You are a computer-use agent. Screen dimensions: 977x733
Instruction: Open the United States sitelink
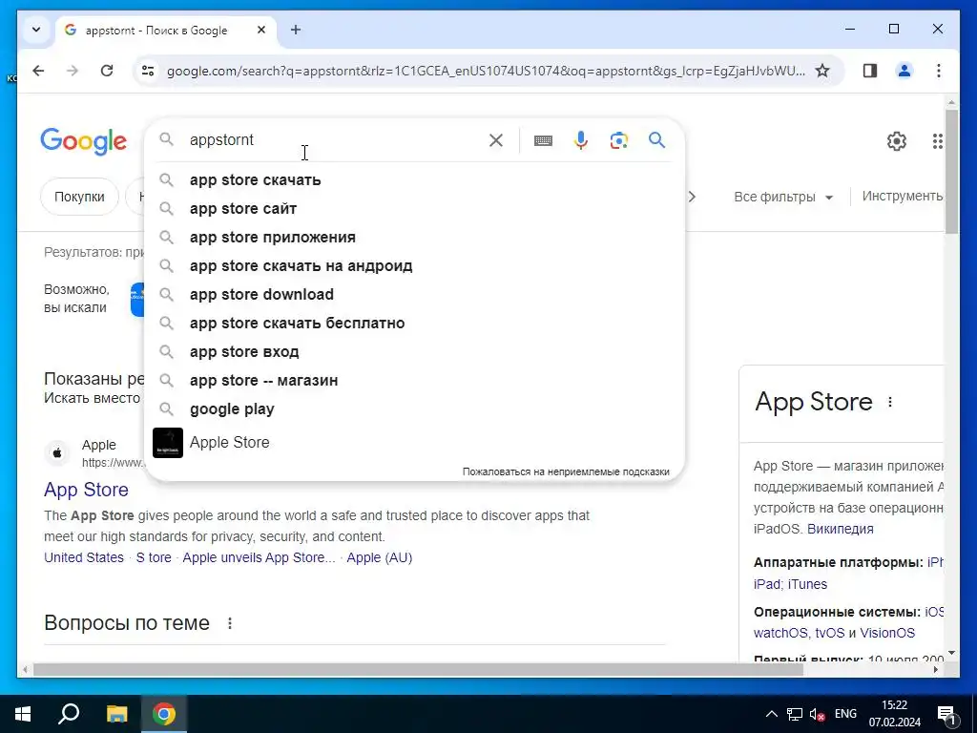[x=84, y=557]
